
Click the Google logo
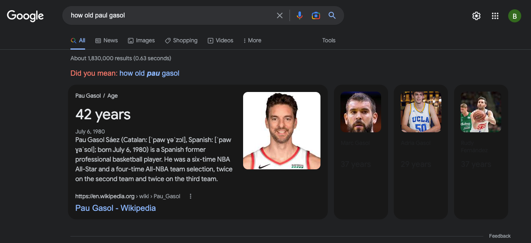click(25, 16)
